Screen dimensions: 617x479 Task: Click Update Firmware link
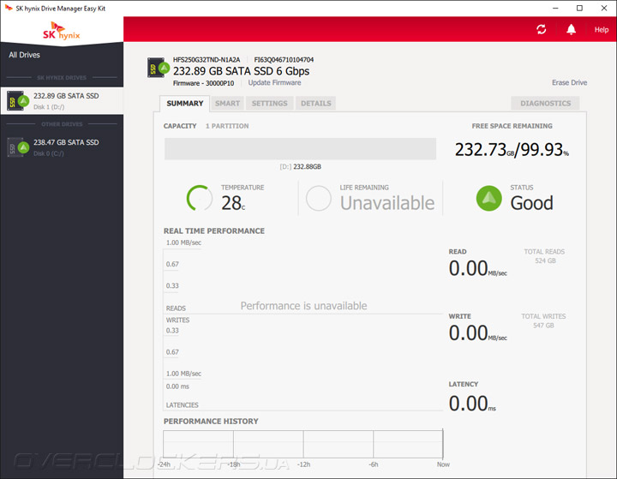[x=274, y=82]
